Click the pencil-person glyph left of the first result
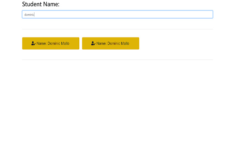This screenshot has width=235, height=147. coord(33,43)
